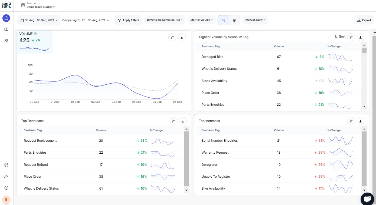Switch to absolute number view toggle
Screen dimensions: 376x205
234,20
